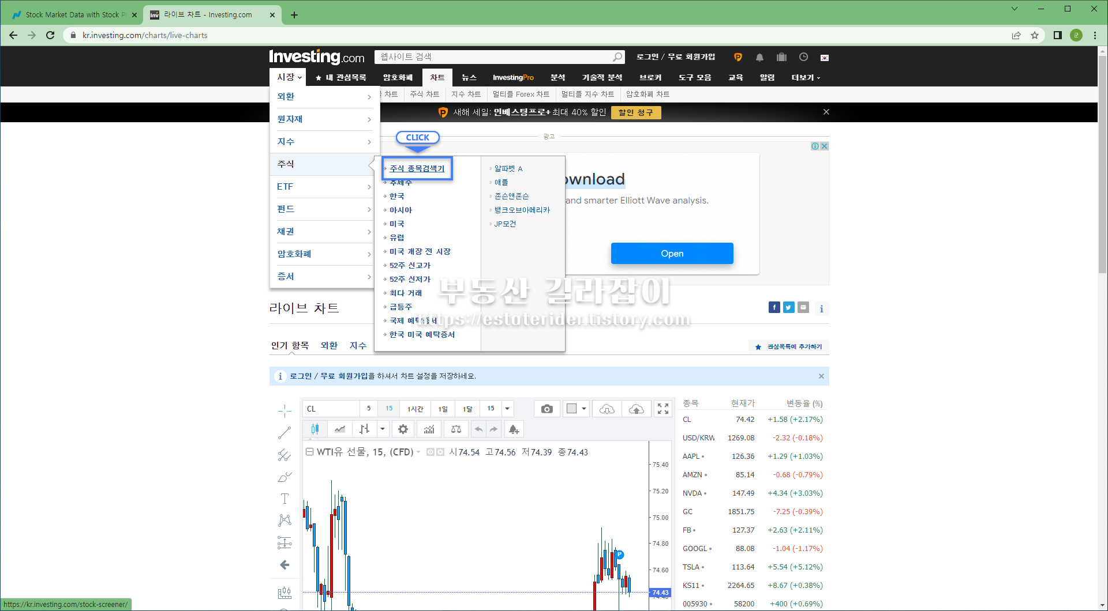Click the 웹사이트 검색 search field
This screenshot has height=611, width=1108.
(x=493, y=57)
